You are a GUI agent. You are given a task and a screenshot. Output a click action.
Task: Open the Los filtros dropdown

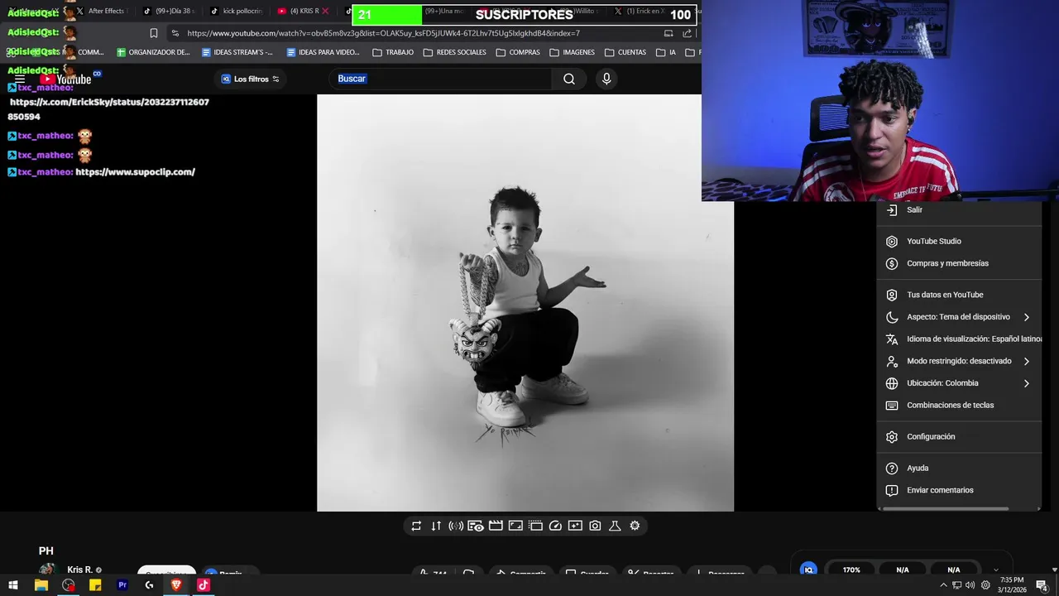[x=251, y=79]
